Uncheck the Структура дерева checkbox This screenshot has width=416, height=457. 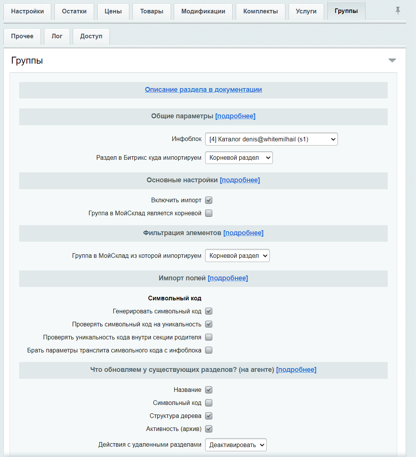[209, 416]
